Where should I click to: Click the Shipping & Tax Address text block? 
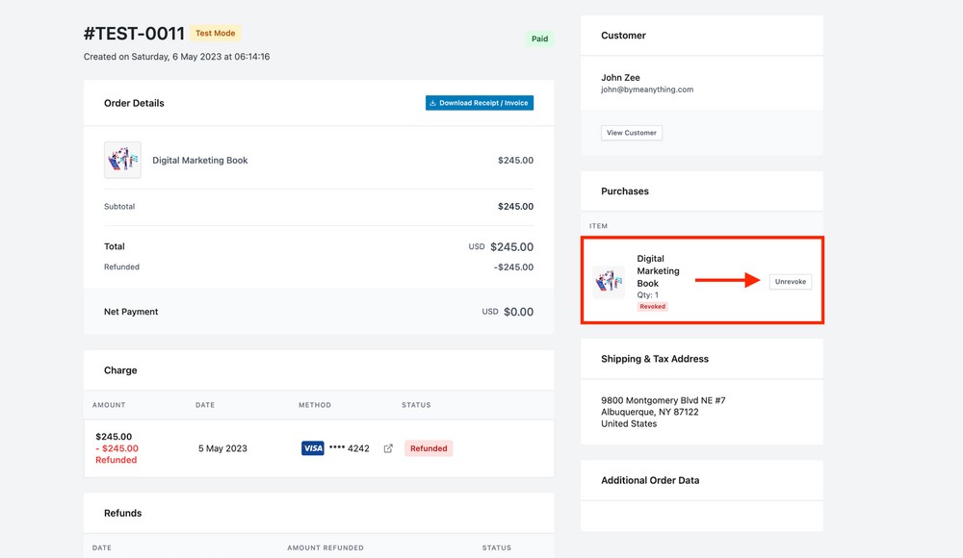click(663, 412)
